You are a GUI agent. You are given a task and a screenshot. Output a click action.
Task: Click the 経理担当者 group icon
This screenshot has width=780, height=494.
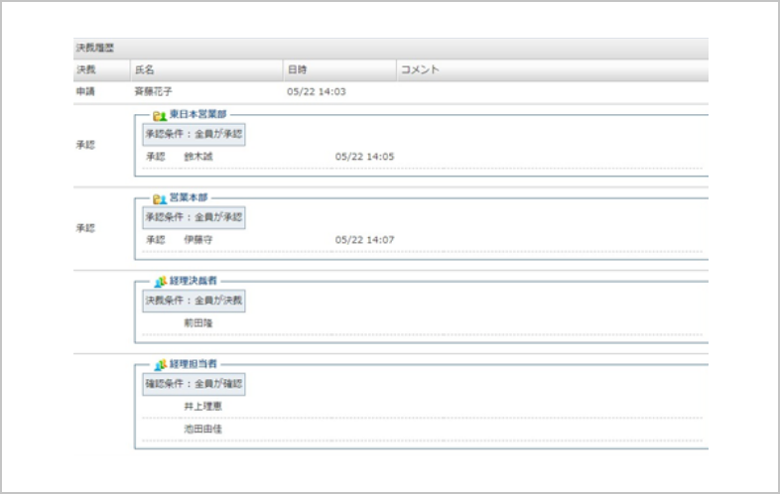(159, 365)
